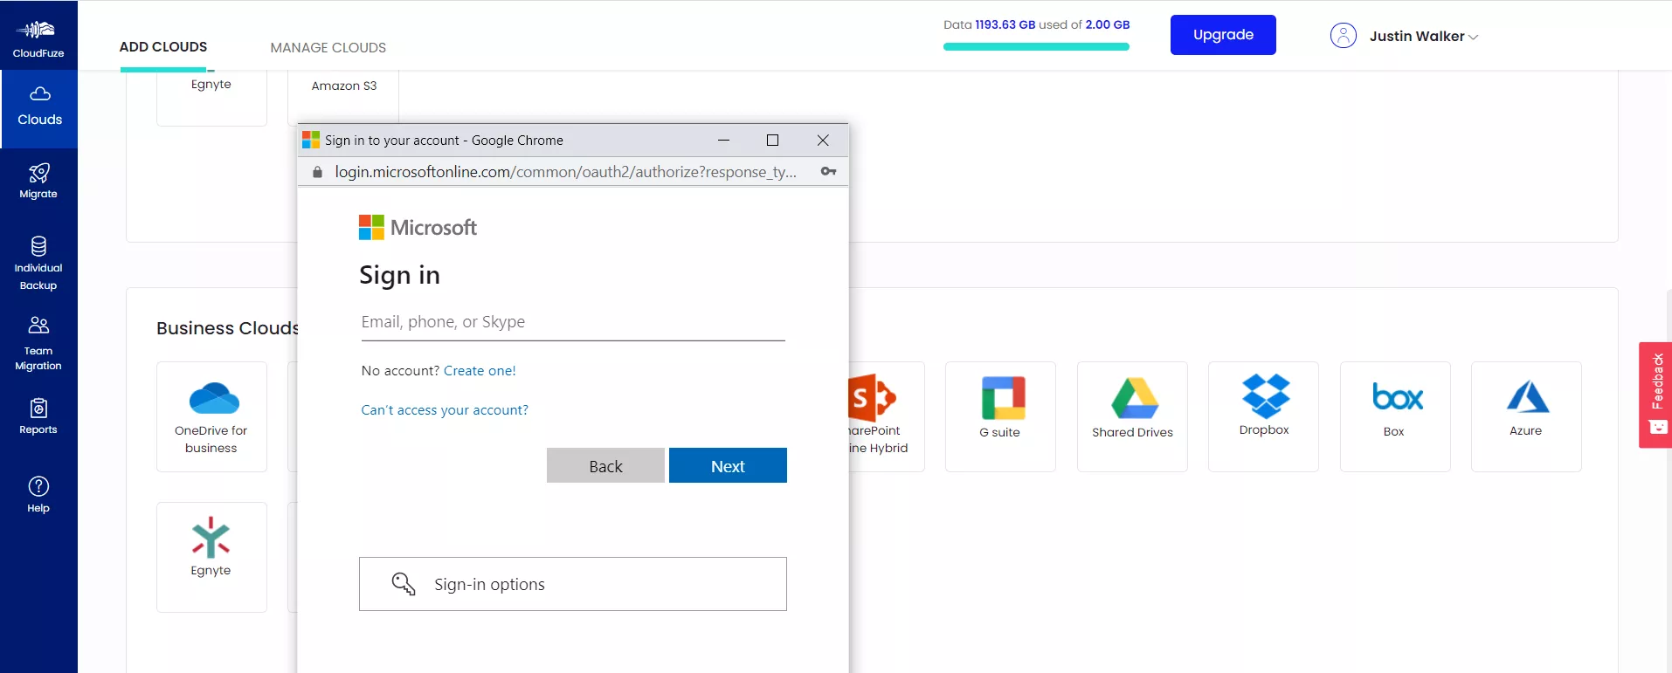Click the CloudFuze logo icon
Viewport: 1672px width, 673px height.
click(36, 30)
